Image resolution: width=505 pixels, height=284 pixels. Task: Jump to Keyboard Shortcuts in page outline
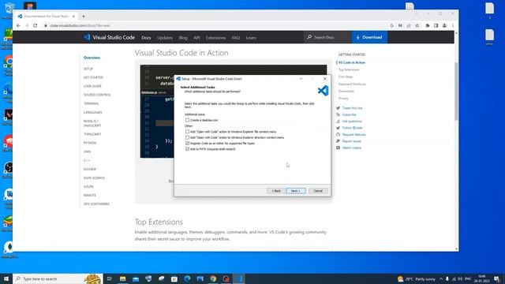pyautogui.click(x=352, y=84)
